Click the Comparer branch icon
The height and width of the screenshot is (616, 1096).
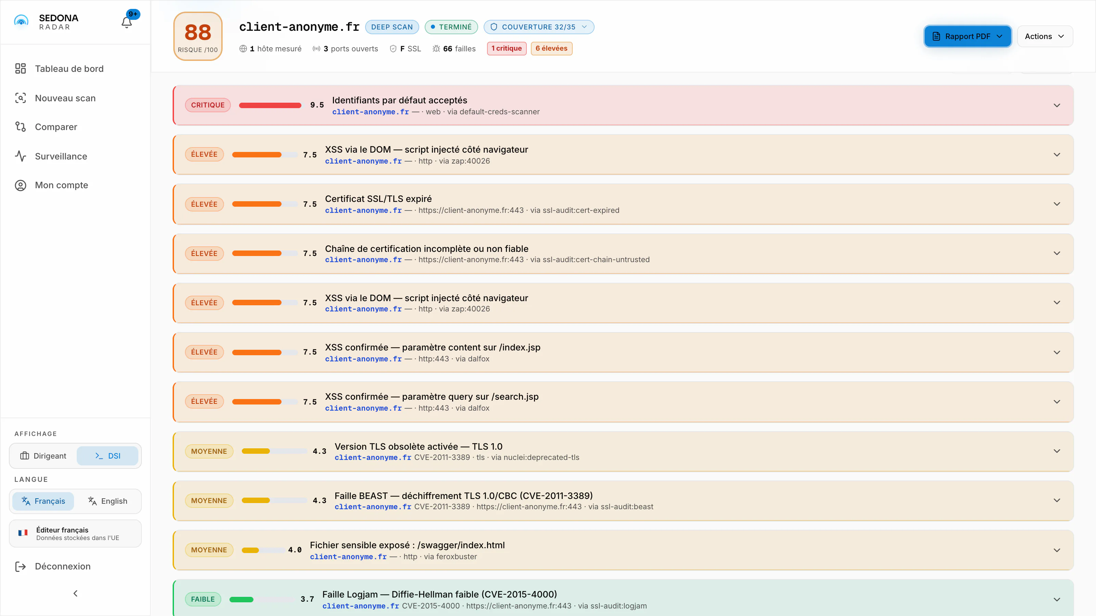(21, 127)
